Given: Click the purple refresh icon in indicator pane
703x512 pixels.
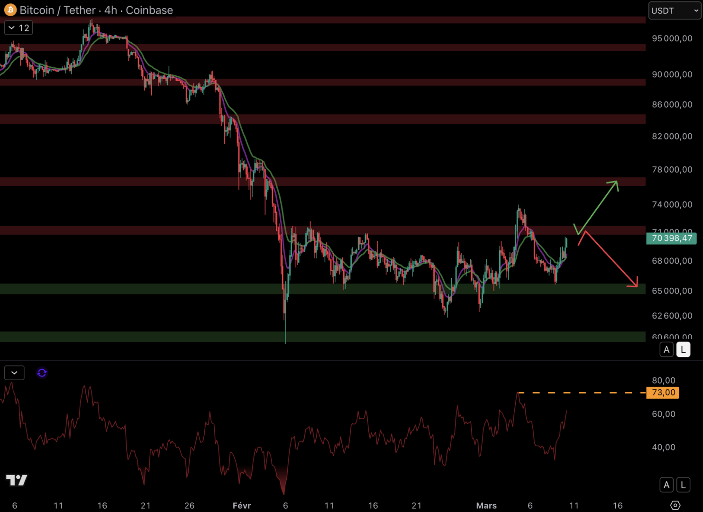Looking at the screenshot, I should [x=42, y=373].
